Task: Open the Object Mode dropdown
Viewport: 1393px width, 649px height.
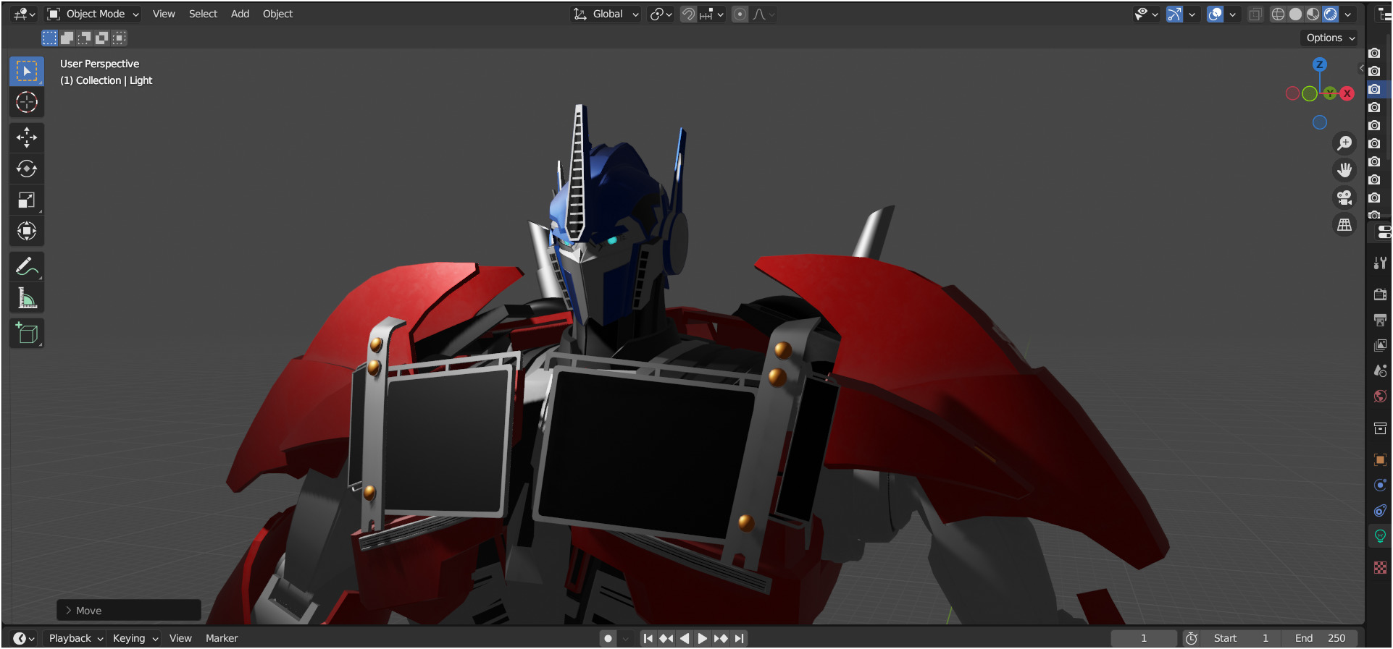Action: [93, 14]
